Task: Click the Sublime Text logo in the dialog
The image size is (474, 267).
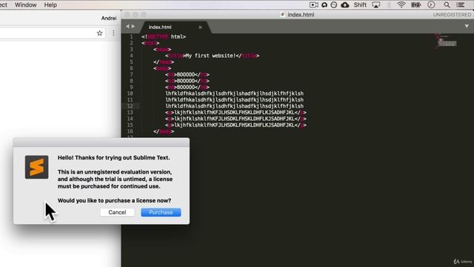Action: click(36, 167)
